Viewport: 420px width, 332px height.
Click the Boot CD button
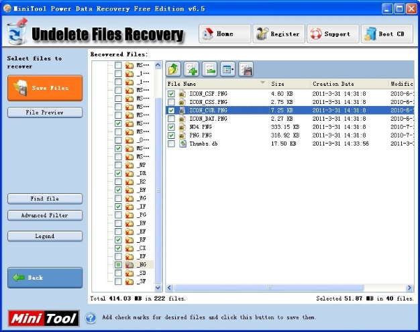[386, 34]
